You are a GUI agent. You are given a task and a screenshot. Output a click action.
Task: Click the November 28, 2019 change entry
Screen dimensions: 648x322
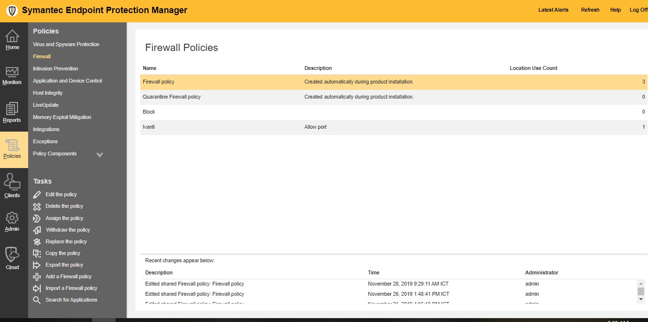click(x=391, y=284)
